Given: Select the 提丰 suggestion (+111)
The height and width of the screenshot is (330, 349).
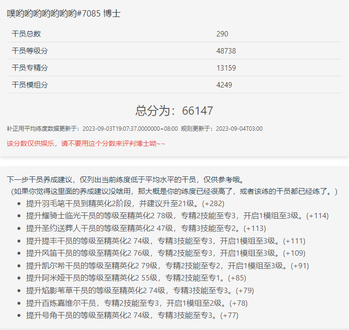Looking at the screenshot, I should [x=166, y=241].
